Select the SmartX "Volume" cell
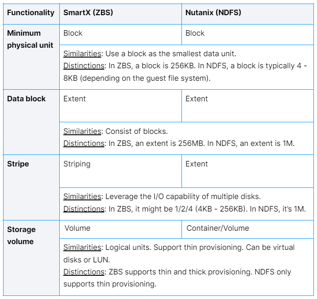317x299 pixels. (x=77, y=228)
